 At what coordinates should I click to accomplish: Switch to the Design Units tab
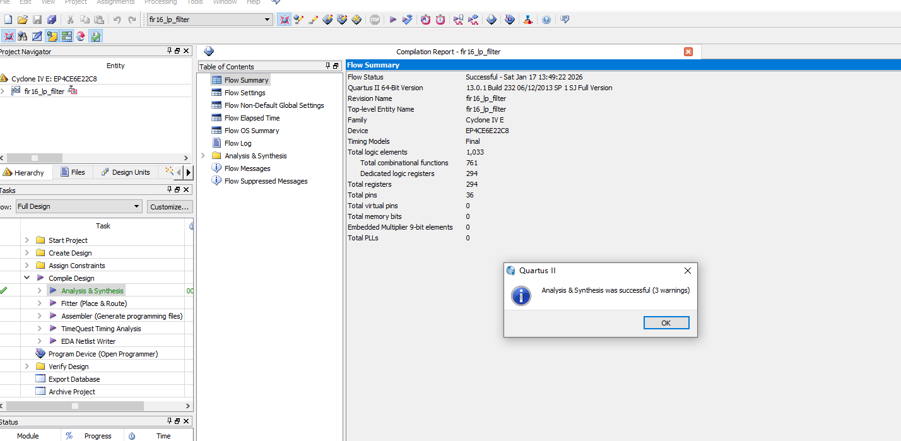point(126,172)
